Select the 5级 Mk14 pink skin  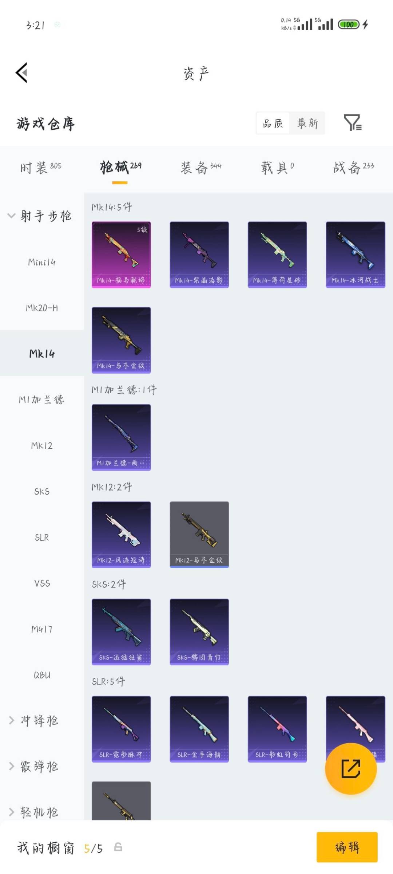pyautogui.click(x=121, y=255)
